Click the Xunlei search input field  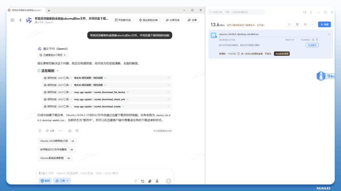coord(236,12)
